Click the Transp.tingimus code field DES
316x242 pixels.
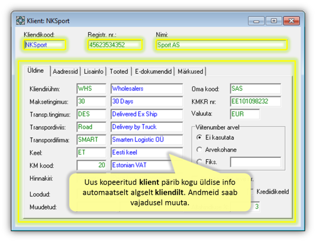[91, 114]
